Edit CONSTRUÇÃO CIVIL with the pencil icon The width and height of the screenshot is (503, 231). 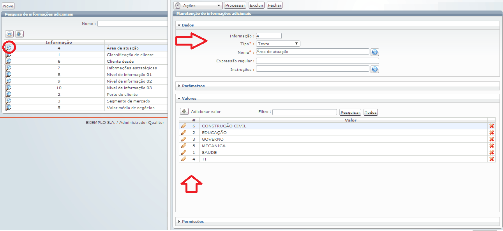click(x=184, y=126)
